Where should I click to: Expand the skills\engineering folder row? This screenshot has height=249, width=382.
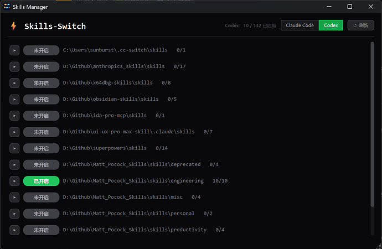point(14,181)
